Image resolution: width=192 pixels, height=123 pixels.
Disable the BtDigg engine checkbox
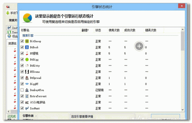click(22, 59)
